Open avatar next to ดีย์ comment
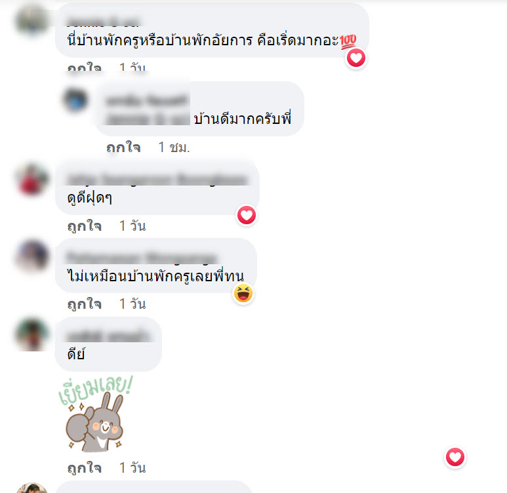Viewport: 507px width, 493px height. click(32, 334)
